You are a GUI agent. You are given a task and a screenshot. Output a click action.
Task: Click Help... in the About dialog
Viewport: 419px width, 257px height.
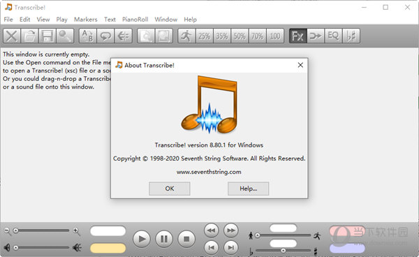[248, 189]
